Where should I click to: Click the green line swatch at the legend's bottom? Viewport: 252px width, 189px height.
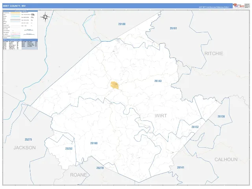(x=15, y=38)
